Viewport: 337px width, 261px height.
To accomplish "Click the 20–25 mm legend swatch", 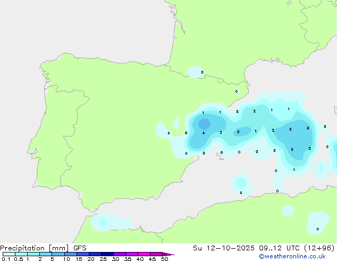I will [95, 254].
